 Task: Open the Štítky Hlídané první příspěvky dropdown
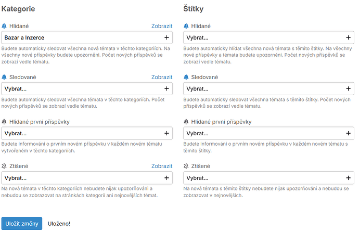pyautogui.click(x=268, y=133)
